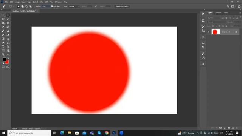Open the background red color swatch
The width and height of the screenshot is (242, 136).
(7, 62)
